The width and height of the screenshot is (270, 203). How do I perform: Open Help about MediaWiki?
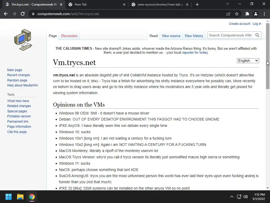coord(23,85)
